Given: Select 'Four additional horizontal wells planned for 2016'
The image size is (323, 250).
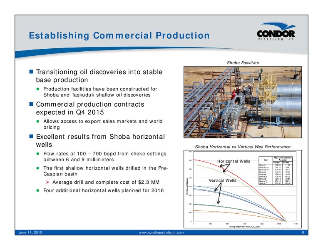Looking at the screenshot, I should 103,190.
